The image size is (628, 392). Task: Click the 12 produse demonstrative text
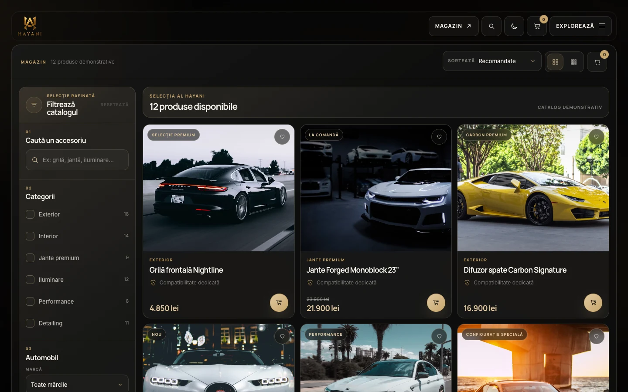[82, 62]
